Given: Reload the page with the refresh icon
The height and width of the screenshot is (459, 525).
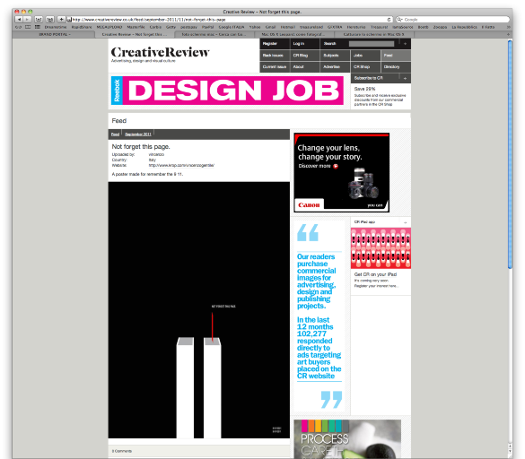Looking at the screenshot, I should (389, 20).
